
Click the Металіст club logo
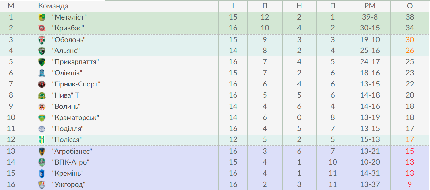42,17
